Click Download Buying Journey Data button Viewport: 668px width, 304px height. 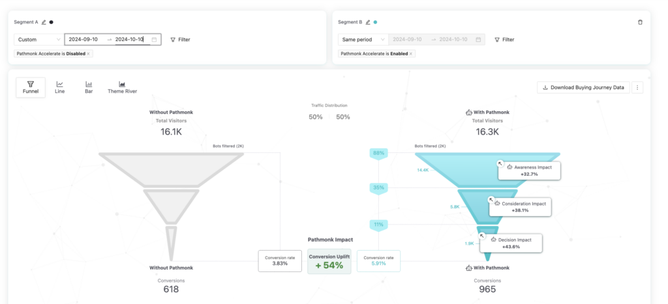pos(583,87)
